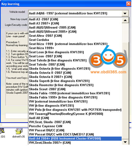Open the dotnetfx35 desktop icon
Viewport: 132px width, 146px height.
(18, 133)
